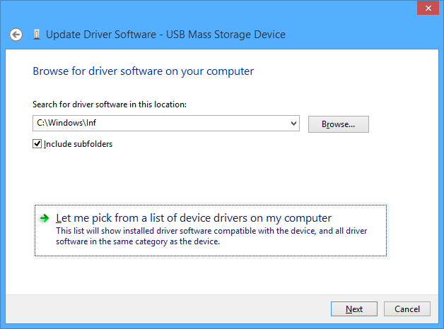Click the description text about installed driver software
The height and width of the screenshot is (329, 444).
click(211, 236)
